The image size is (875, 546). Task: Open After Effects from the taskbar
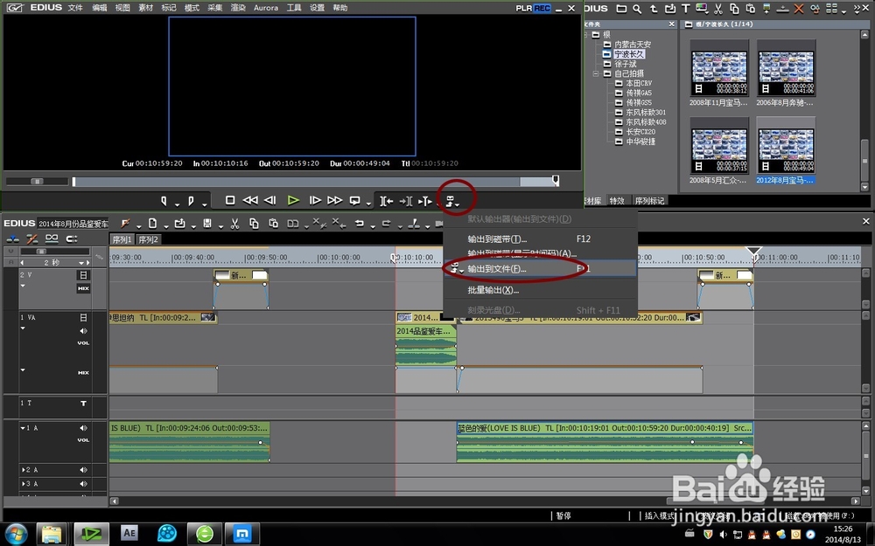click(x=129, y=532)
